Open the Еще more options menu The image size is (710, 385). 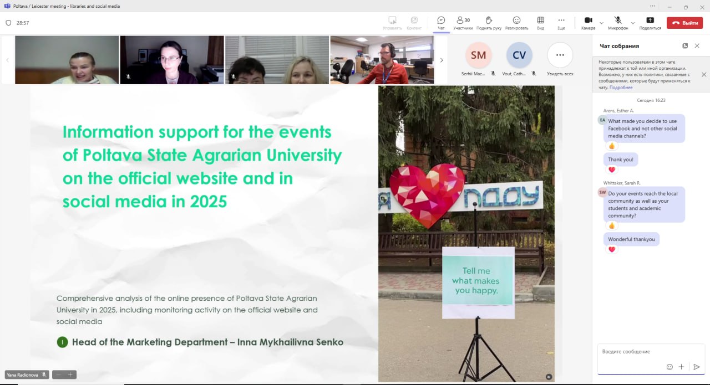561,20
